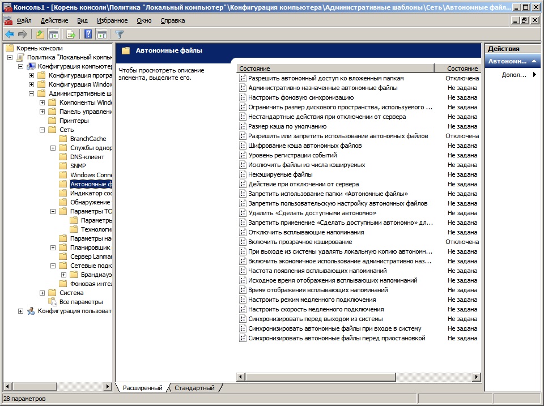Expand the Панель управления tree node
This screenshot has height=406, width=544.
42,112
